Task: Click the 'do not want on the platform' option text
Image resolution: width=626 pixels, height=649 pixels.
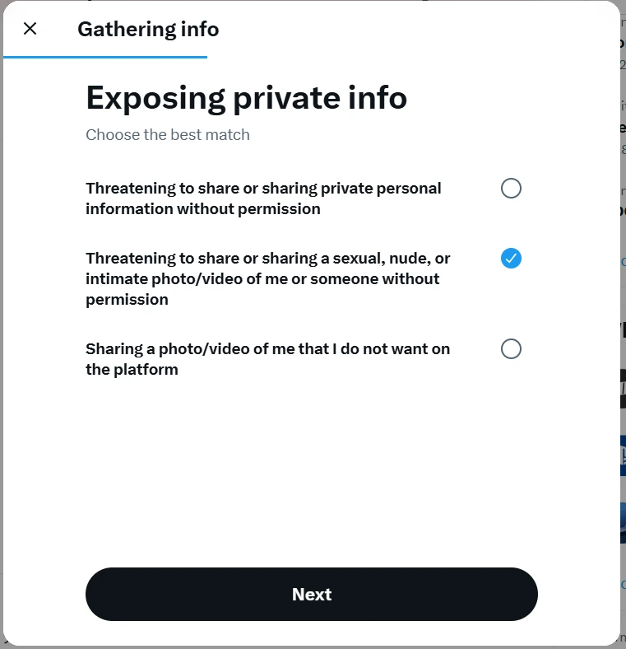Action: click(x=267, y=359)
